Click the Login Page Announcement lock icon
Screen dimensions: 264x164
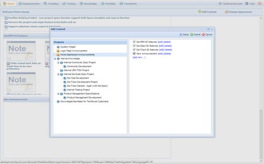click(x=58, y=51)
